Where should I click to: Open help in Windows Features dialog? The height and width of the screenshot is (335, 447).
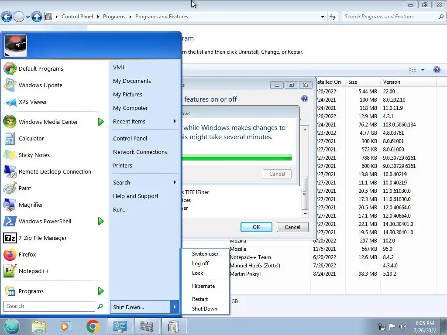[304, 99]
